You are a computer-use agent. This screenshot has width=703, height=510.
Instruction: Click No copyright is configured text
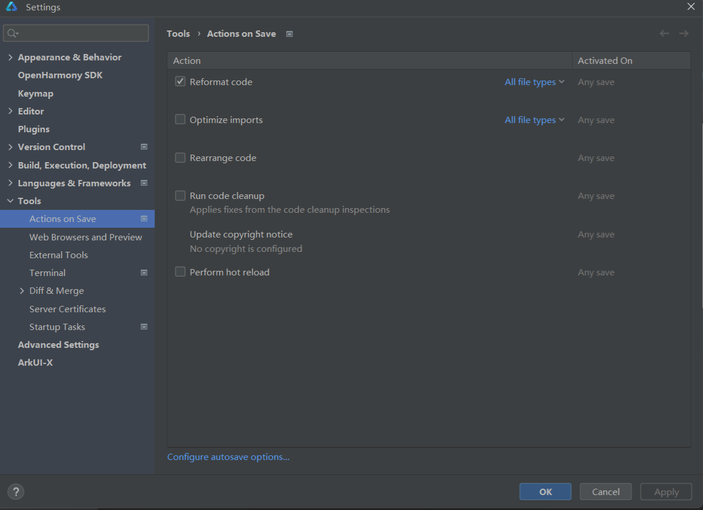[x=245, y=249]
